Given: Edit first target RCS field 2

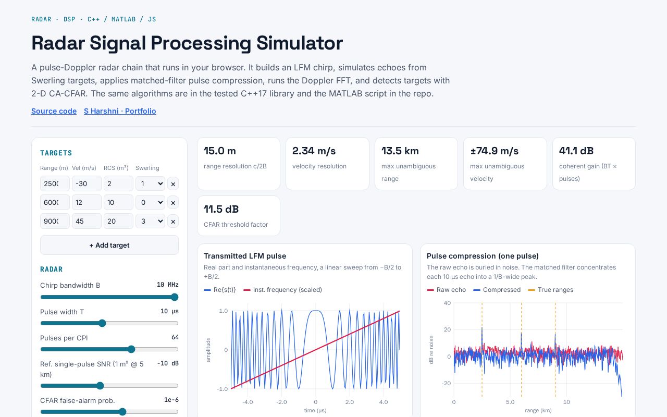Looking at the screenshot, I should pos(118,183).
